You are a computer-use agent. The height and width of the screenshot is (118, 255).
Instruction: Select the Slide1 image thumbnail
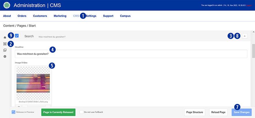(33, 83)
